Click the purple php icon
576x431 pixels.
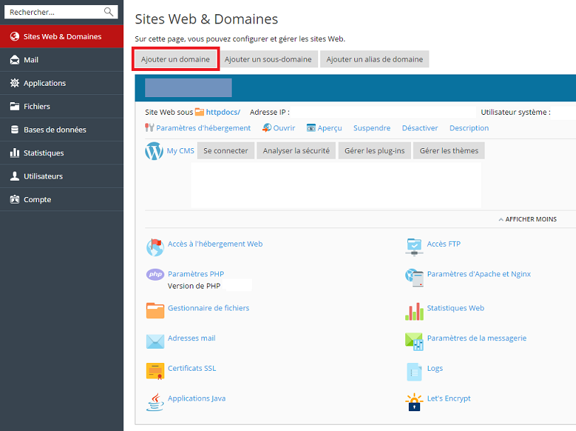tap(155, 274)
